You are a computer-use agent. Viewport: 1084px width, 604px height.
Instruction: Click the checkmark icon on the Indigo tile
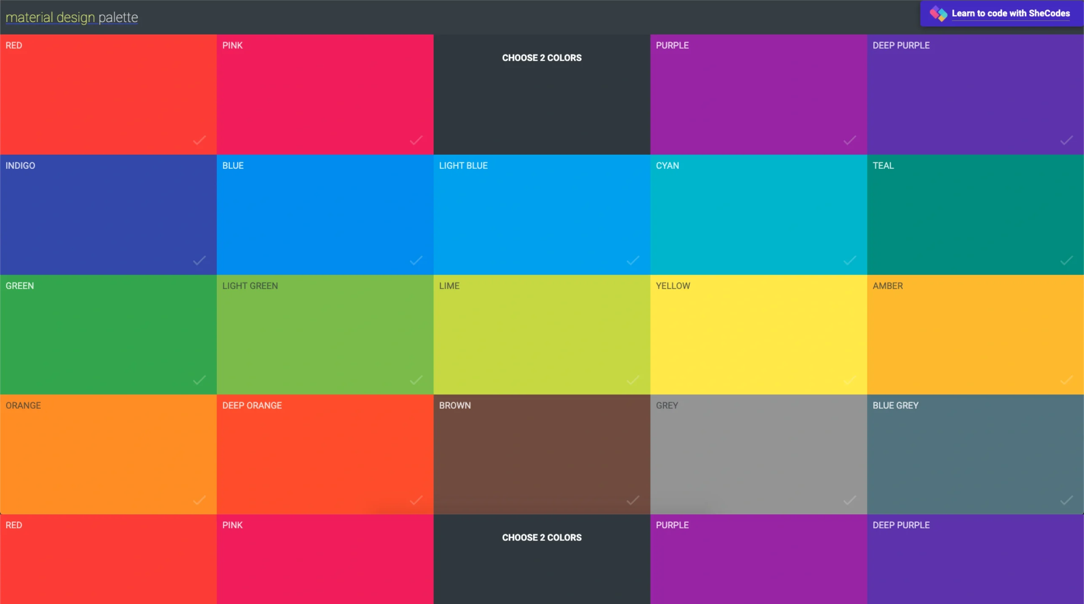[x=199, y=260]
